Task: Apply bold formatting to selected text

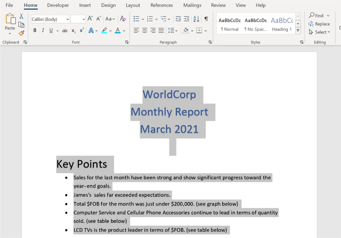Action: point(35,30)
